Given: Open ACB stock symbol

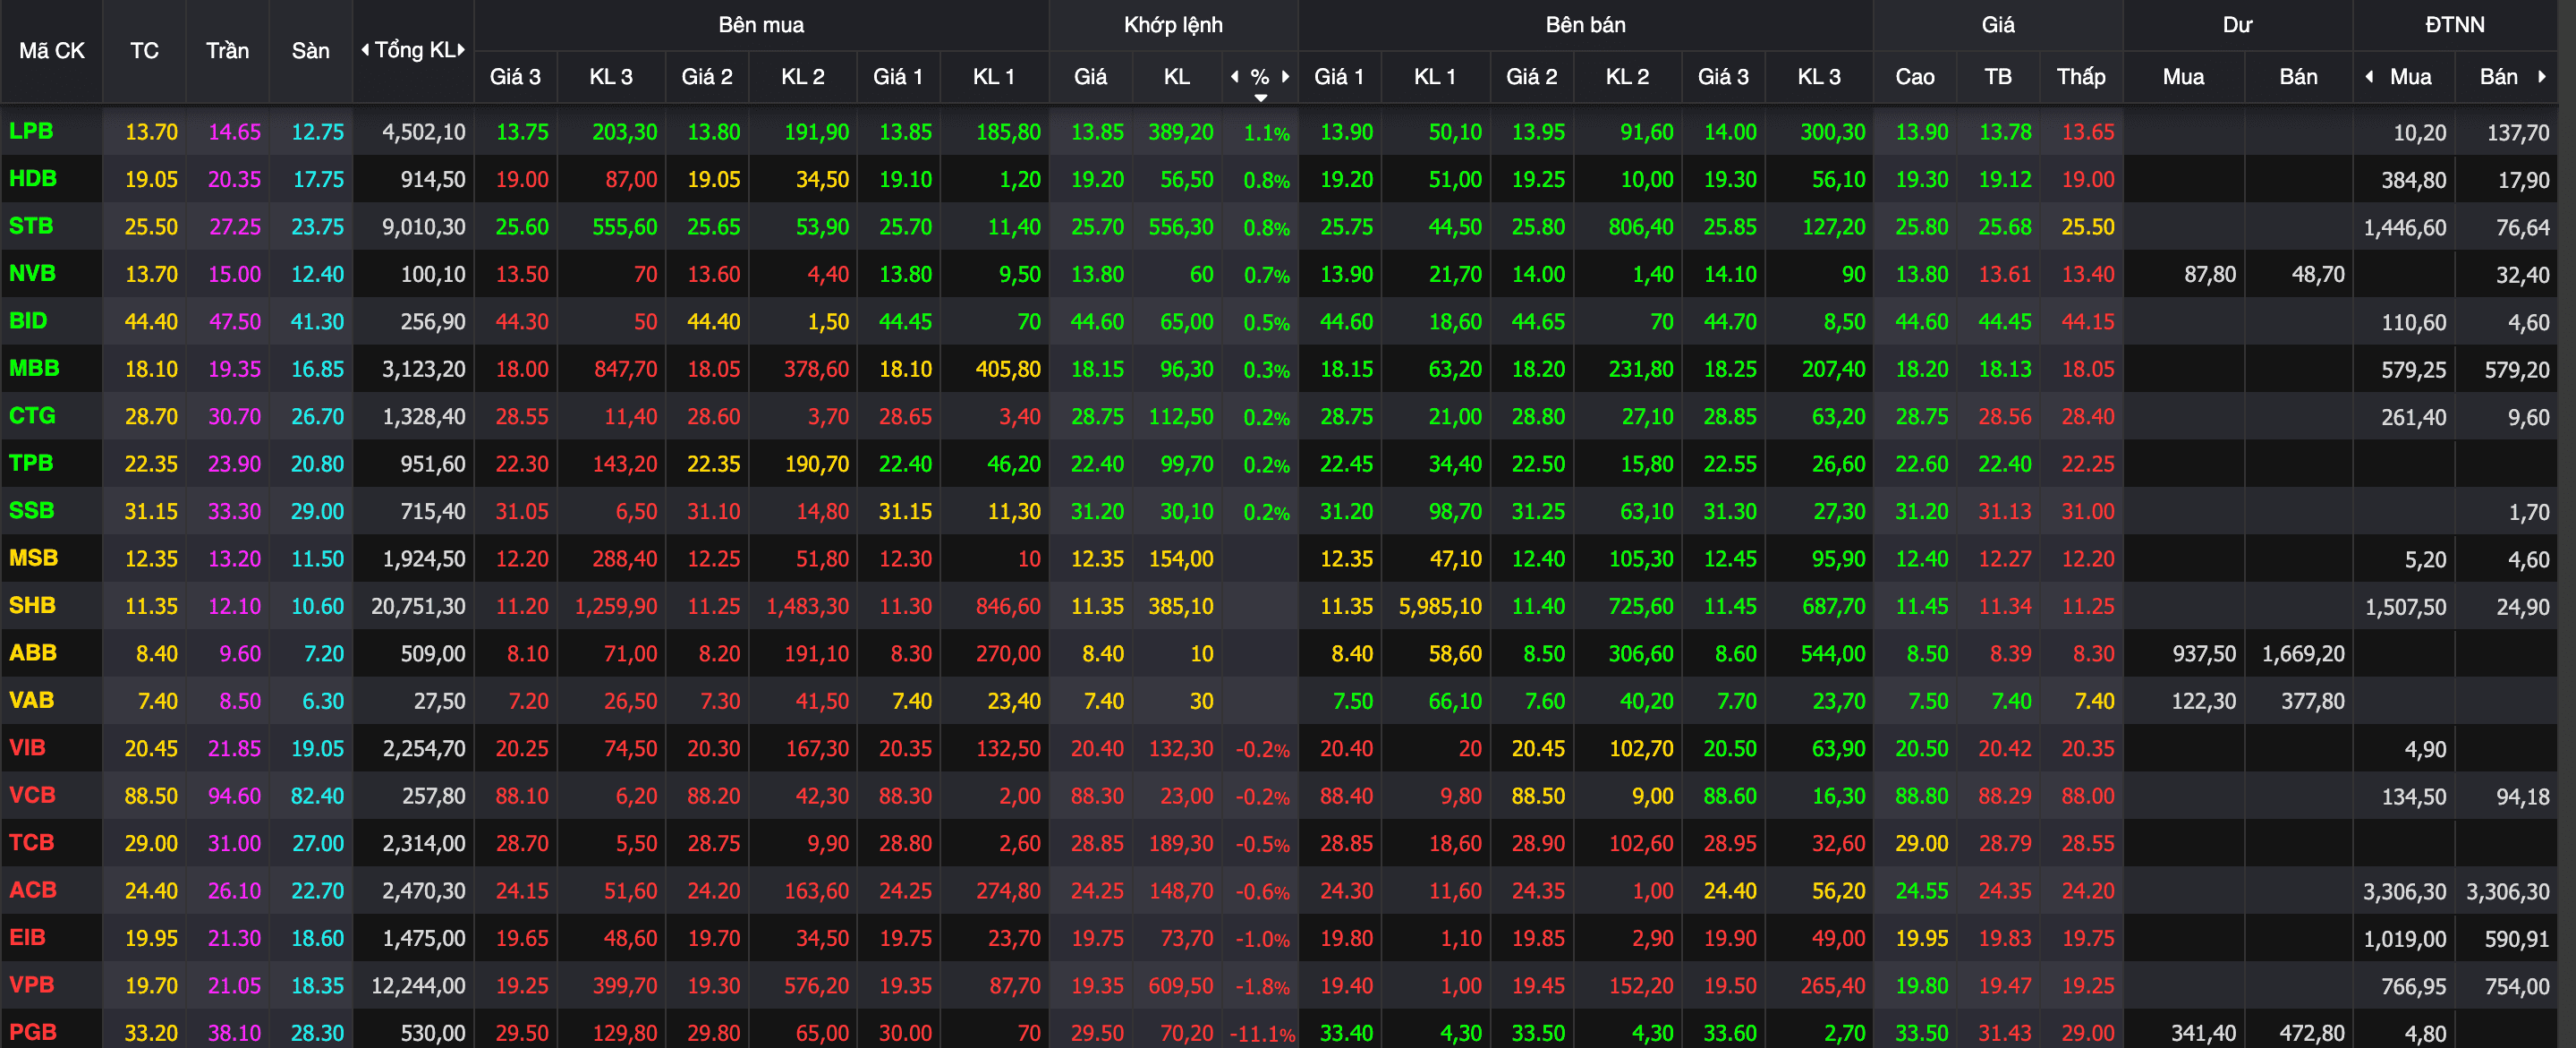Looking at the screenshot, I should click(33, 890).
